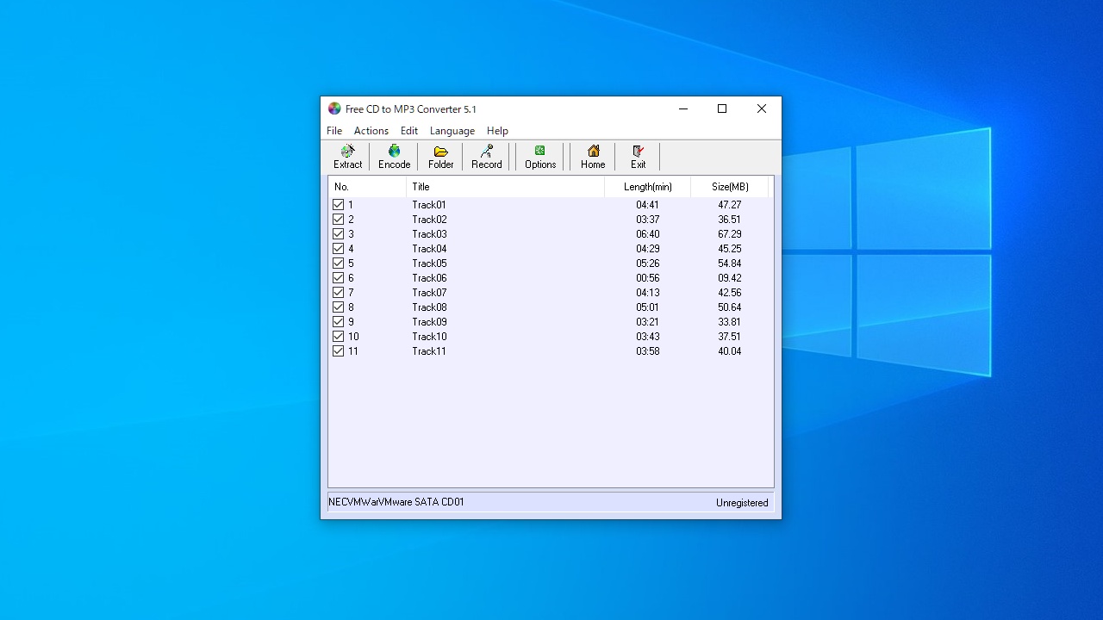Open the Folder toolbar icon
This screenshot has height=620, width=1103.
[x=440, y=157]
